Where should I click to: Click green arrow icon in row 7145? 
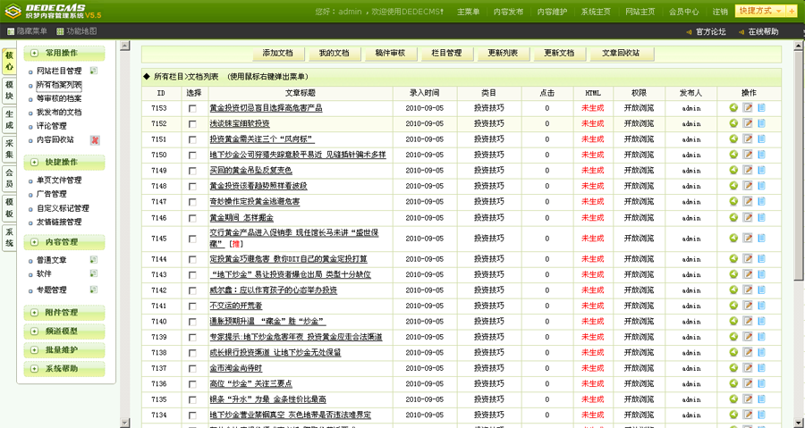(733, 238)
